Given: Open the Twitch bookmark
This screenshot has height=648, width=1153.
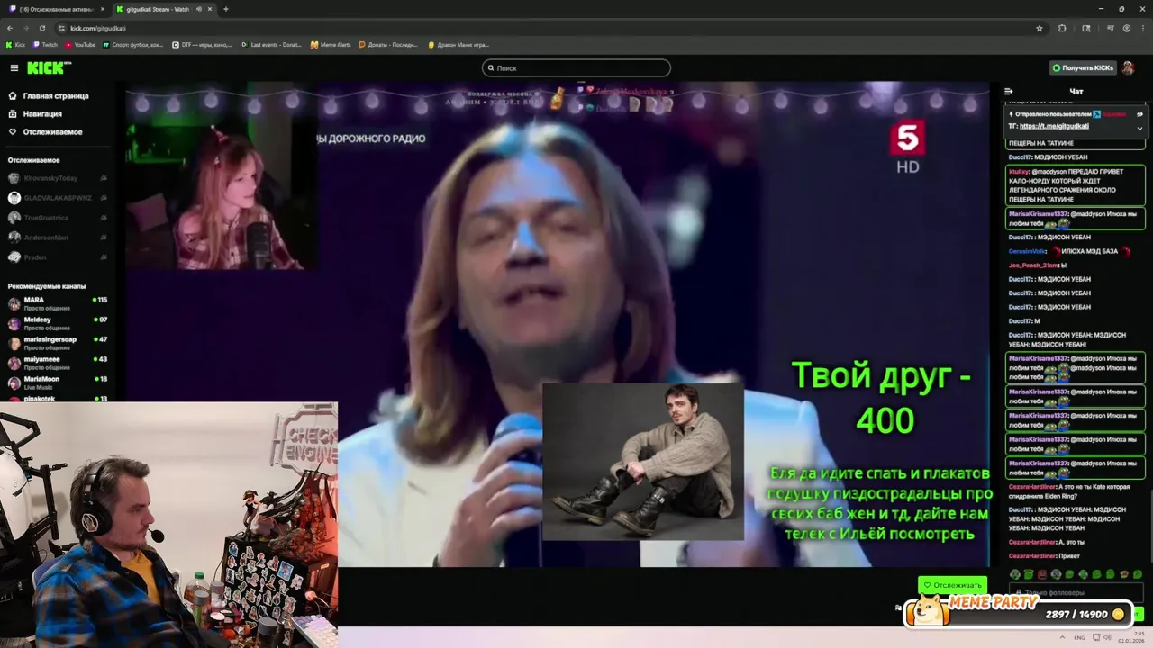Looking at the screenshot, I should (x=46, y=44).
